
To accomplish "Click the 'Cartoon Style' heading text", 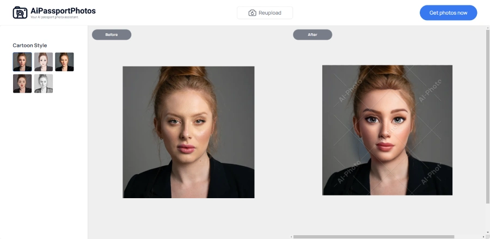I will [30, 45].
